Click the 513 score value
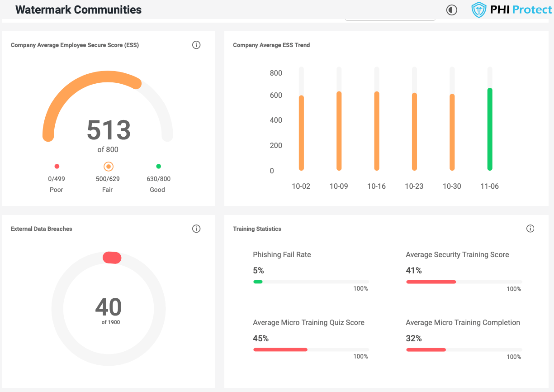 (109, 130)
